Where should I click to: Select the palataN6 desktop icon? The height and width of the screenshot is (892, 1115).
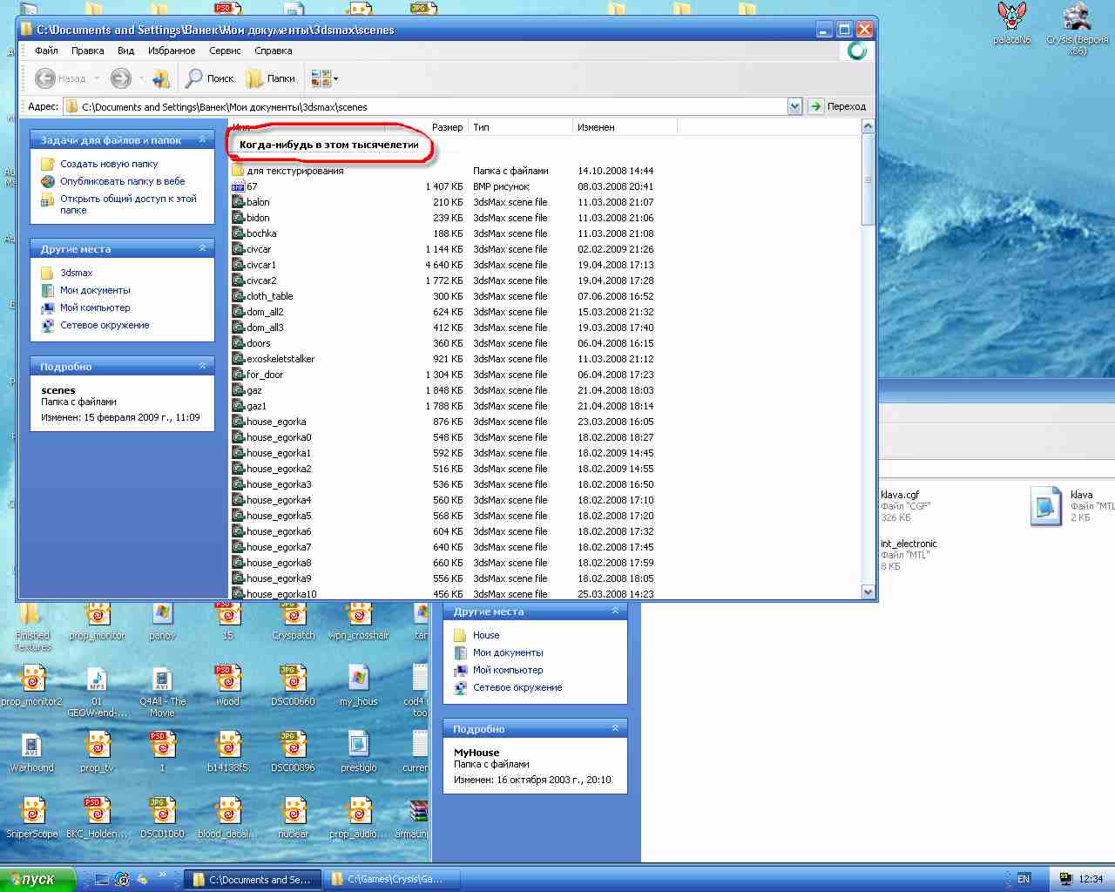tap(1011, 17)
